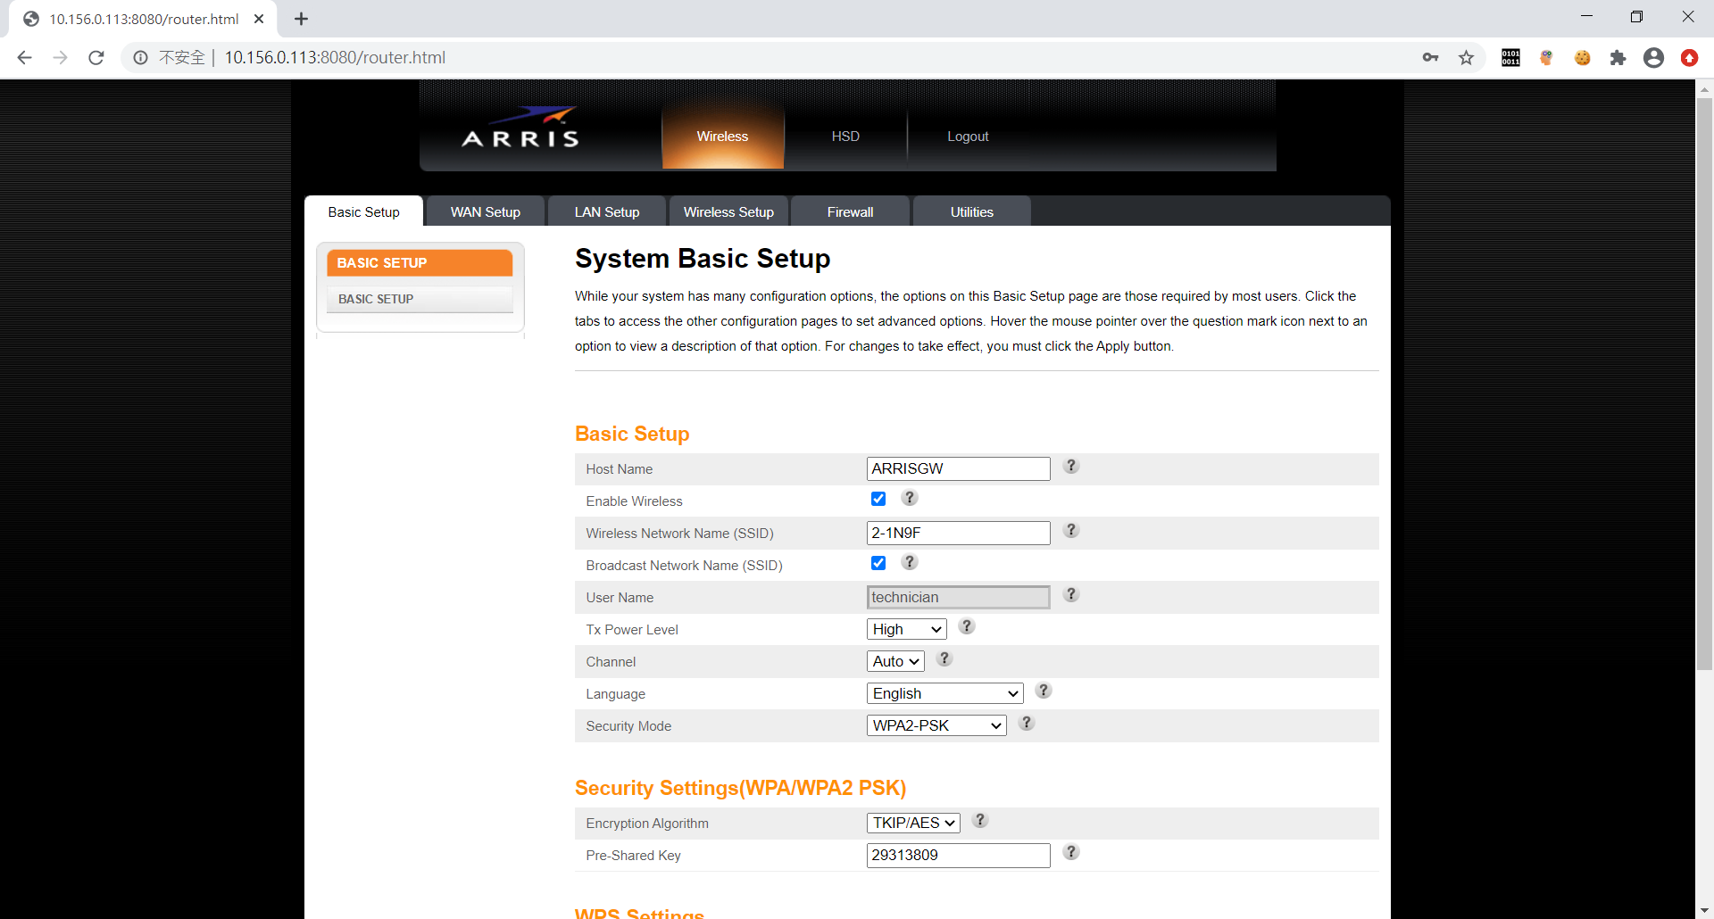Viewport: 1714px width, 919px height.
Task: Open the Tx Power Level dropdown
Action: tap(906, 629)
